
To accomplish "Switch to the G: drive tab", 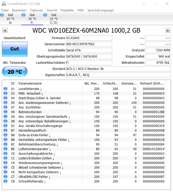I will coord(11,19).
